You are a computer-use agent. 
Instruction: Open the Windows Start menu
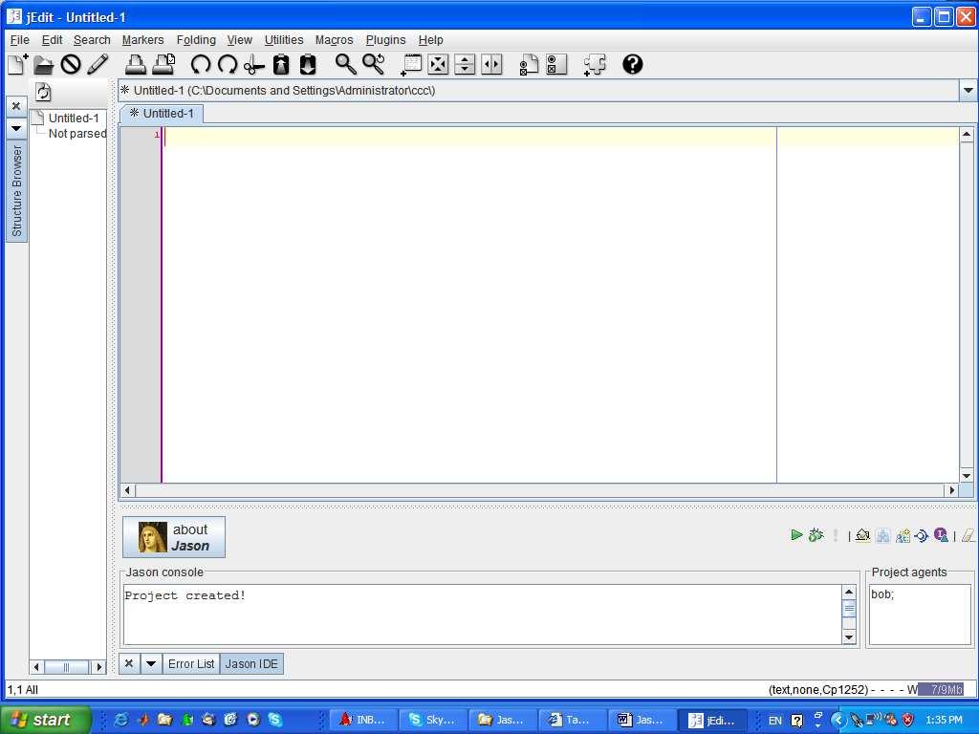coord(45,720)
